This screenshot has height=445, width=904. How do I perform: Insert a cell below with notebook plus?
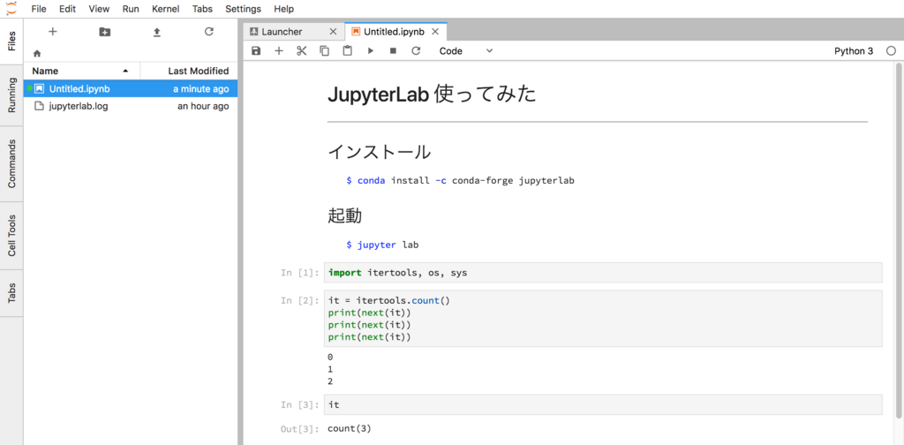click(278, 50)
